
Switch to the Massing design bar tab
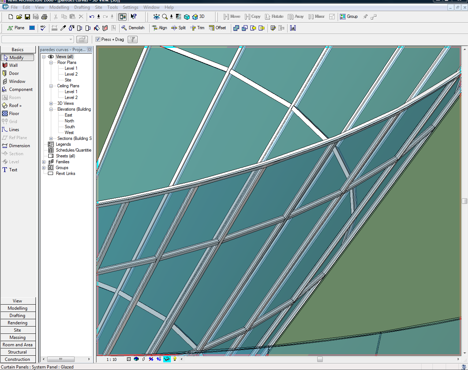(18, 337)
